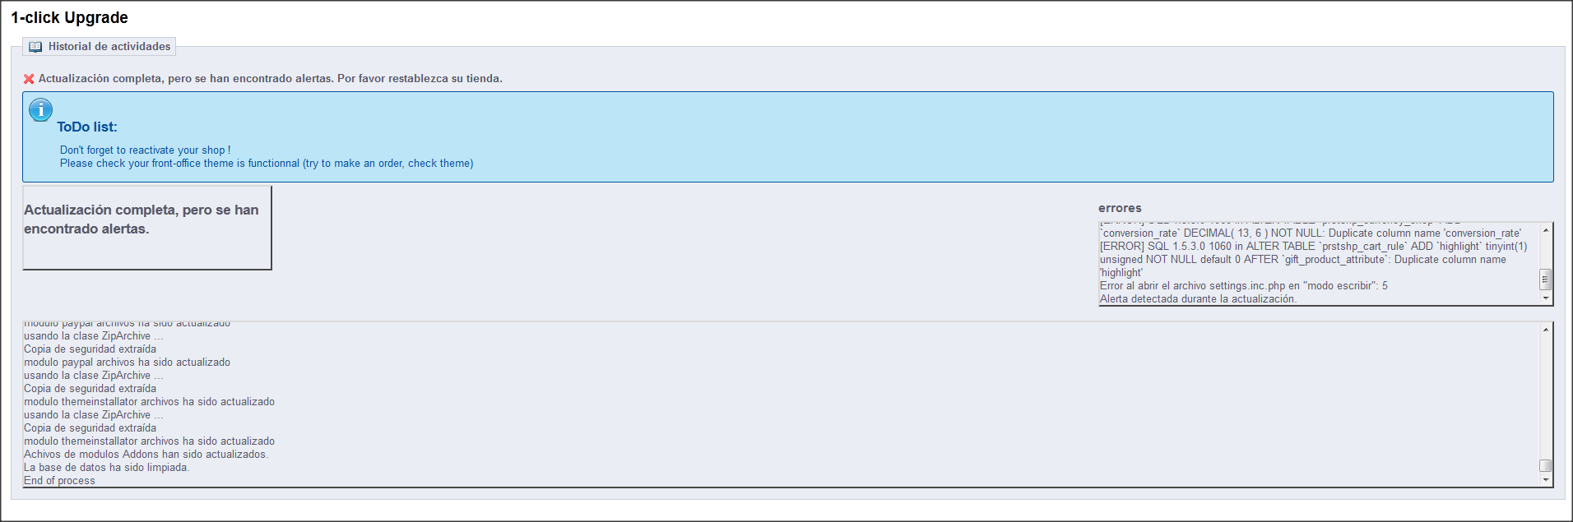Click the blue info icon
The image size is (1573, 522).
click(x=40, y=110)
